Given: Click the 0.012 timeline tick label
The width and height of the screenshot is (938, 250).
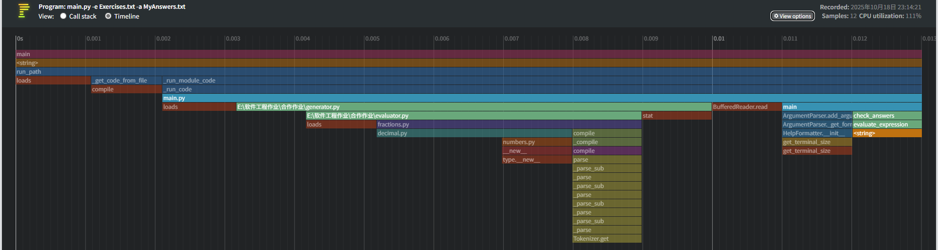Looking at the screenshot, I should tap(860, 39).
